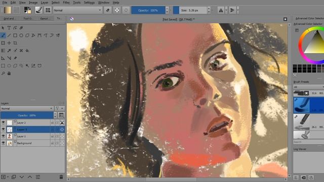Image resolution: width=324 pixels, height=182 pixels.
Task: Switch to the Grid and Guides docker tab
Action: tap(9, 18)
